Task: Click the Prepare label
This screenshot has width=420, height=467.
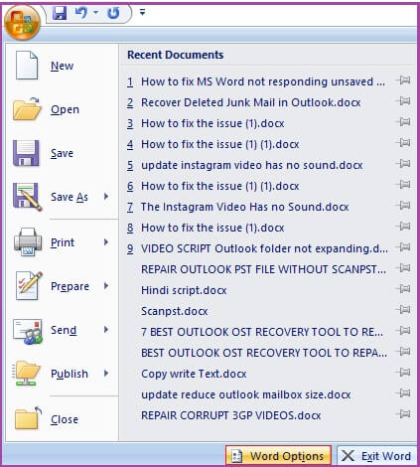Action: click(70, 286)
